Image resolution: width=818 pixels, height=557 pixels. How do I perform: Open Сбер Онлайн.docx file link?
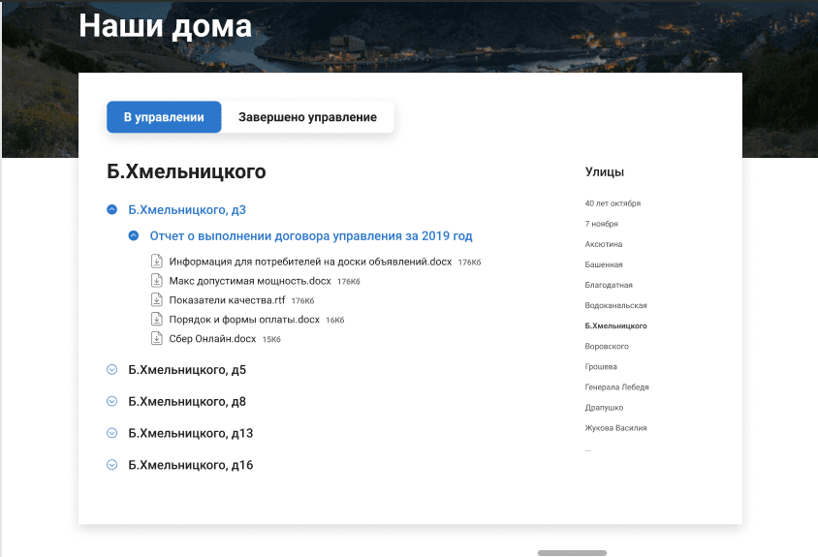[x=210, y=339]
